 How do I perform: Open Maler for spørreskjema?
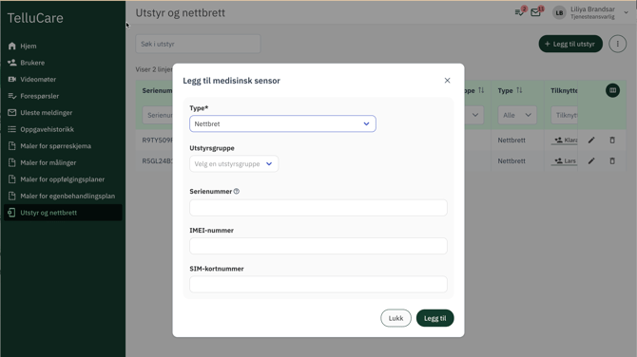point(63,145)
